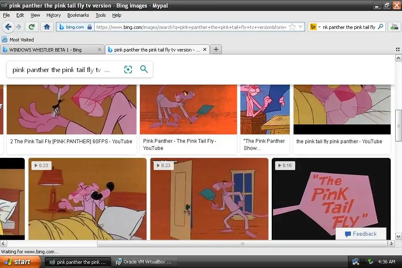Play video of panther by the door

(x=209, y=199)
